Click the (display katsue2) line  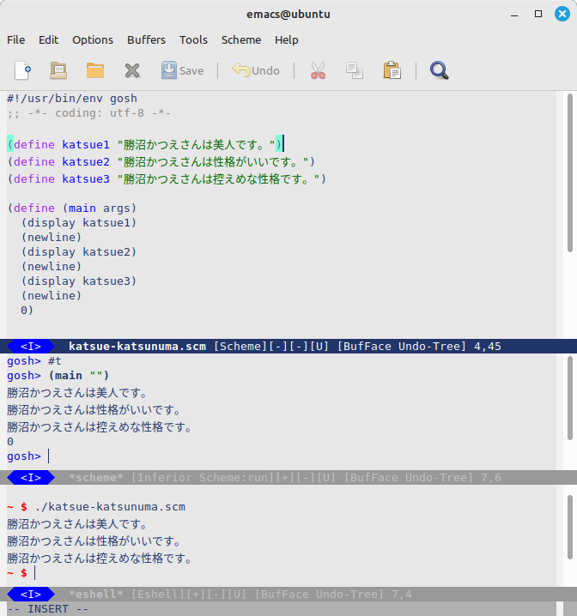79,252
